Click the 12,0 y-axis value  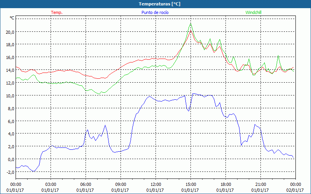(x=10, y=83)
